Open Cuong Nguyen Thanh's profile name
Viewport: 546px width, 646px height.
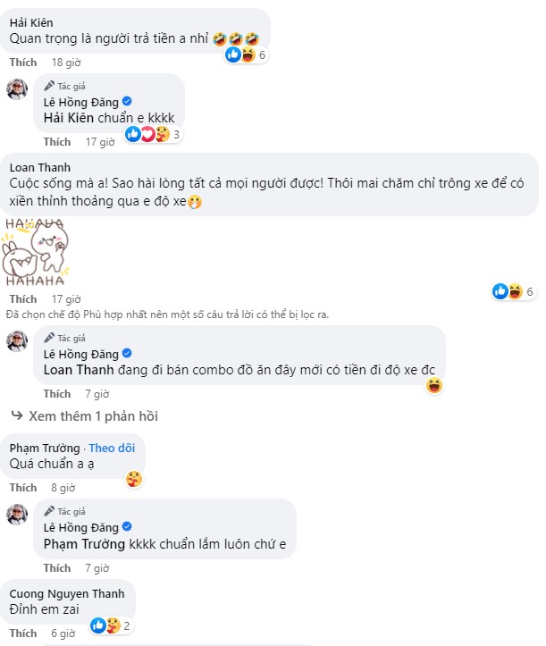66,593
